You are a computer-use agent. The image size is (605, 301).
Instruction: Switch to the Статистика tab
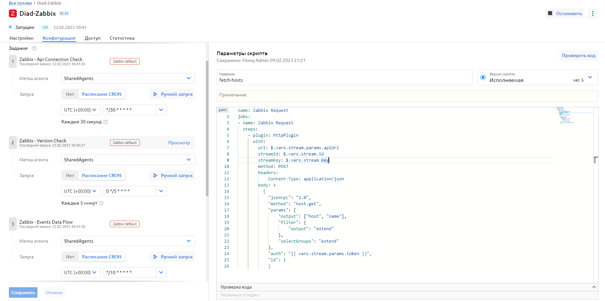pyautogui.click(x=122, y=38)
